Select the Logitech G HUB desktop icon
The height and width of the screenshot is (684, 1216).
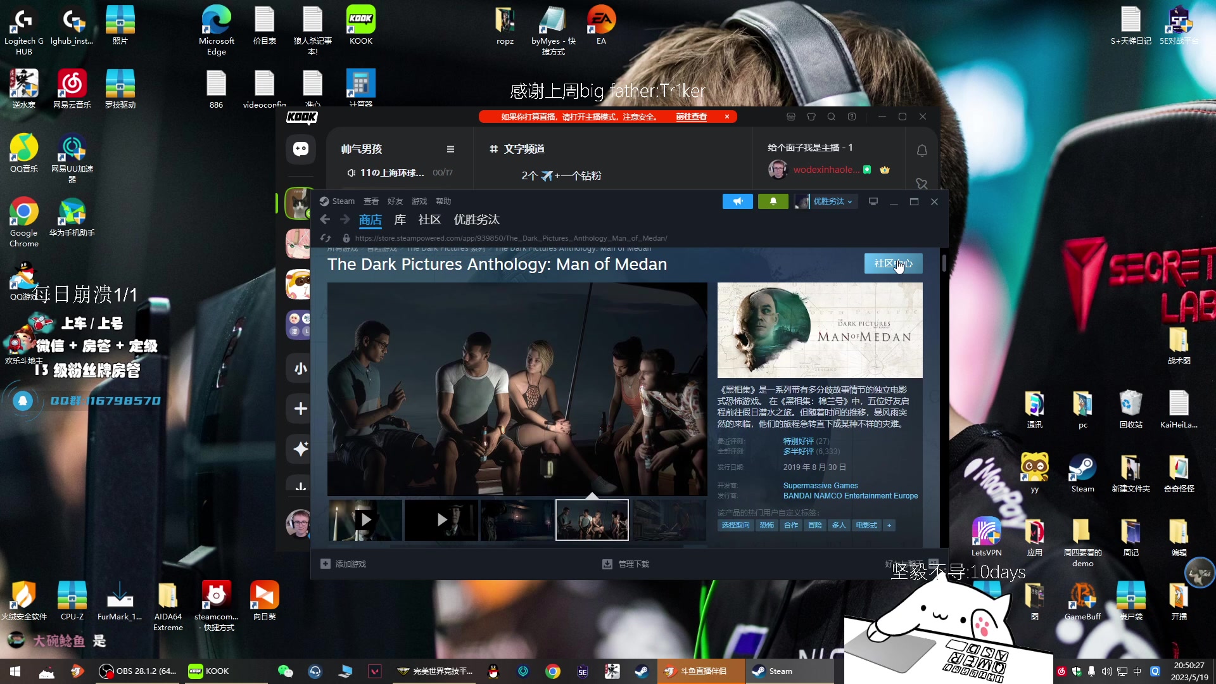click(x=23, y=32)
